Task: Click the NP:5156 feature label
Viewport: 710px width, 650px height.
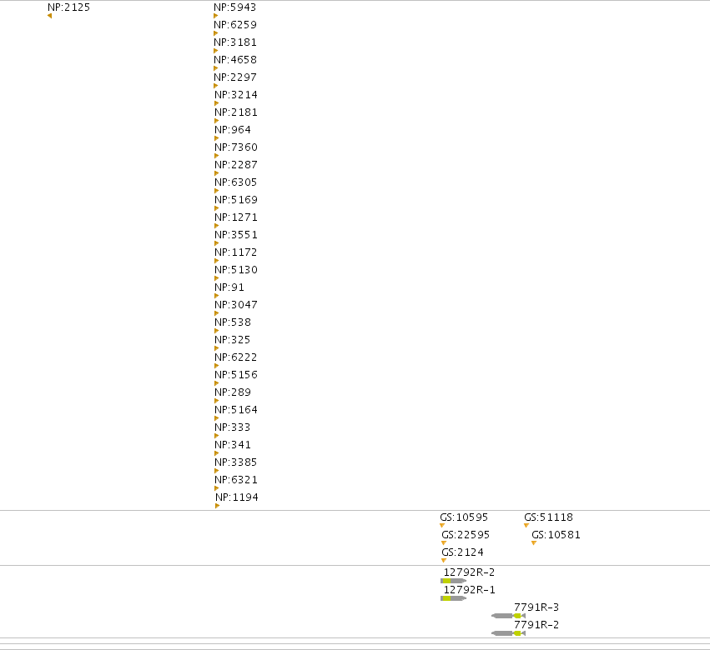Action: click(236, 375)
